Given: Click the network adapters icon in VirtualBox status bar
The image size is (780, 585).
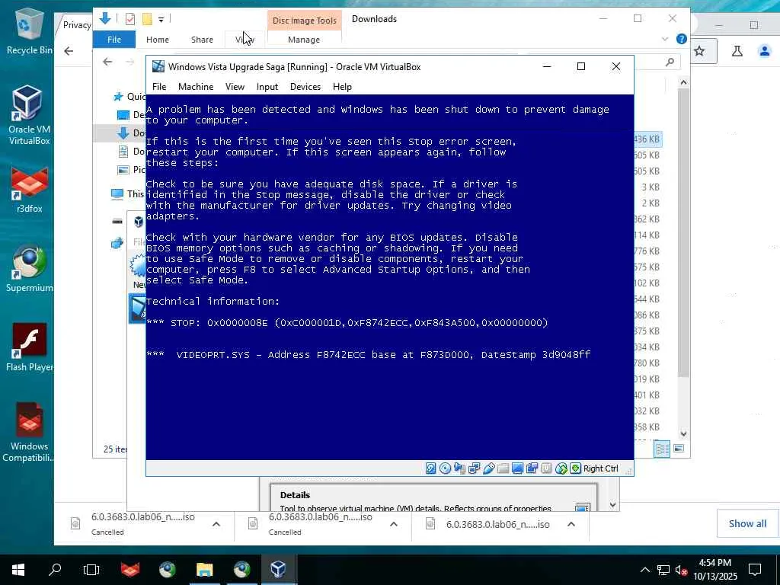Looking at the screenshot, I should coord(474,468).
